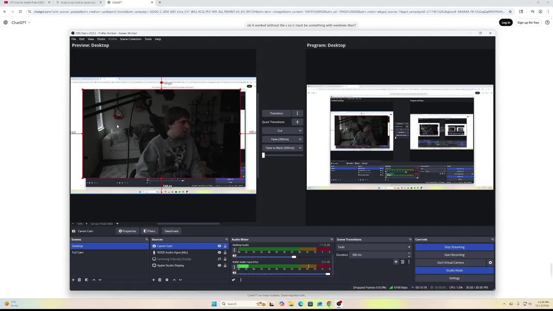Open source properties gear in Sources dock

[167, 280]
